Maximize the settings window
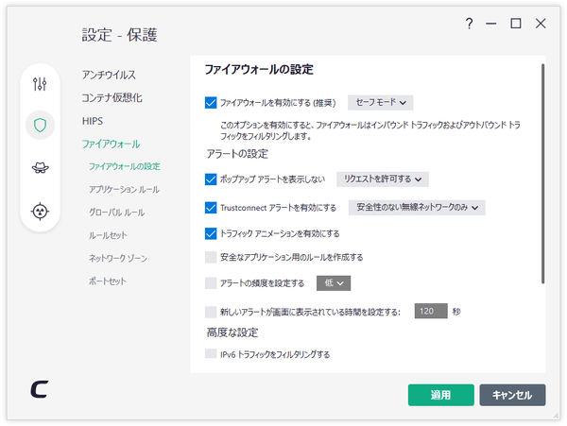Image resolution: width=567 pixels, height=426 pixels. pyautogui.click(x=515, y=24)
